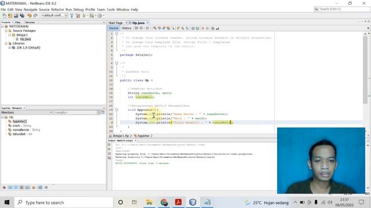The width and height of the screenshot is (371, 208).
Task: Toggle Show Non-Public Members filter in Navigator
Action: coord(21,187)
